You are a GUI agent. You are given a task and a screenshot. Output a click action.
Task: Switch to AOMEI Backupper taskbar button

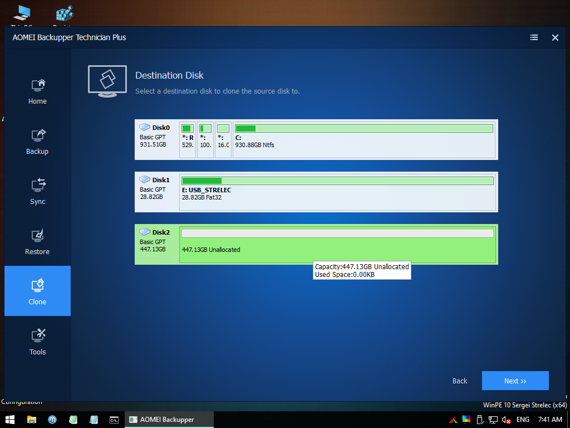(x=169, y=420)
